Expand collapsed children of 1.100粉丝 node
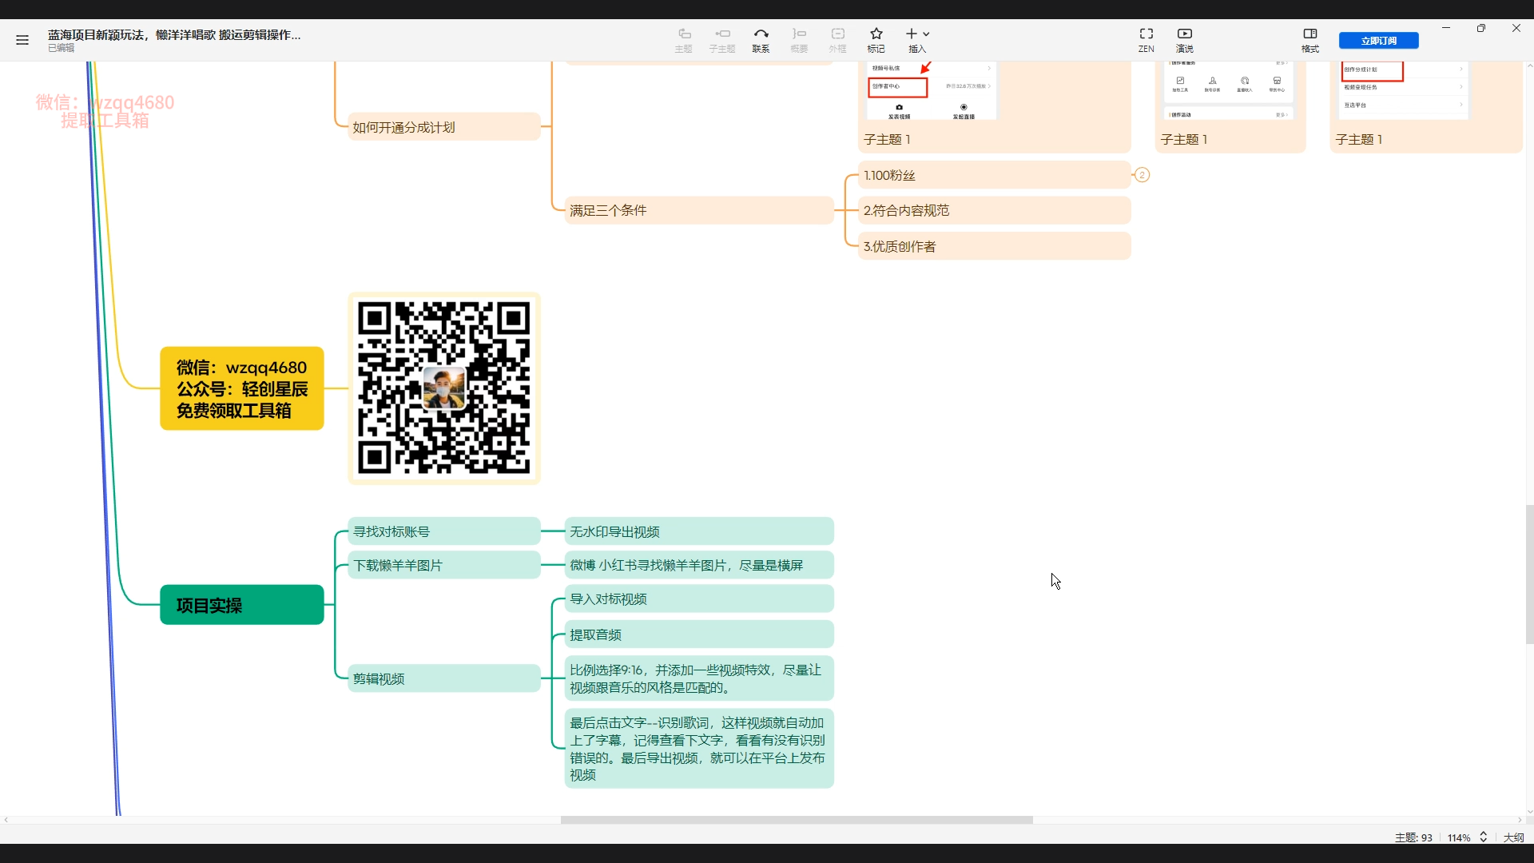 click(1142, 175)
